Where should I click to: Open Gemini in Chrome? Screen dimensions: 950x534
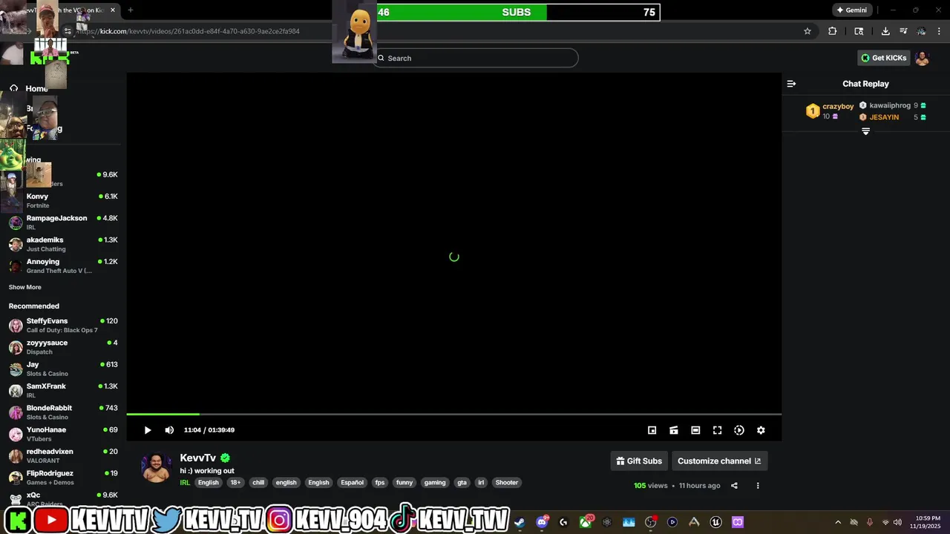[x=851, y=10]
